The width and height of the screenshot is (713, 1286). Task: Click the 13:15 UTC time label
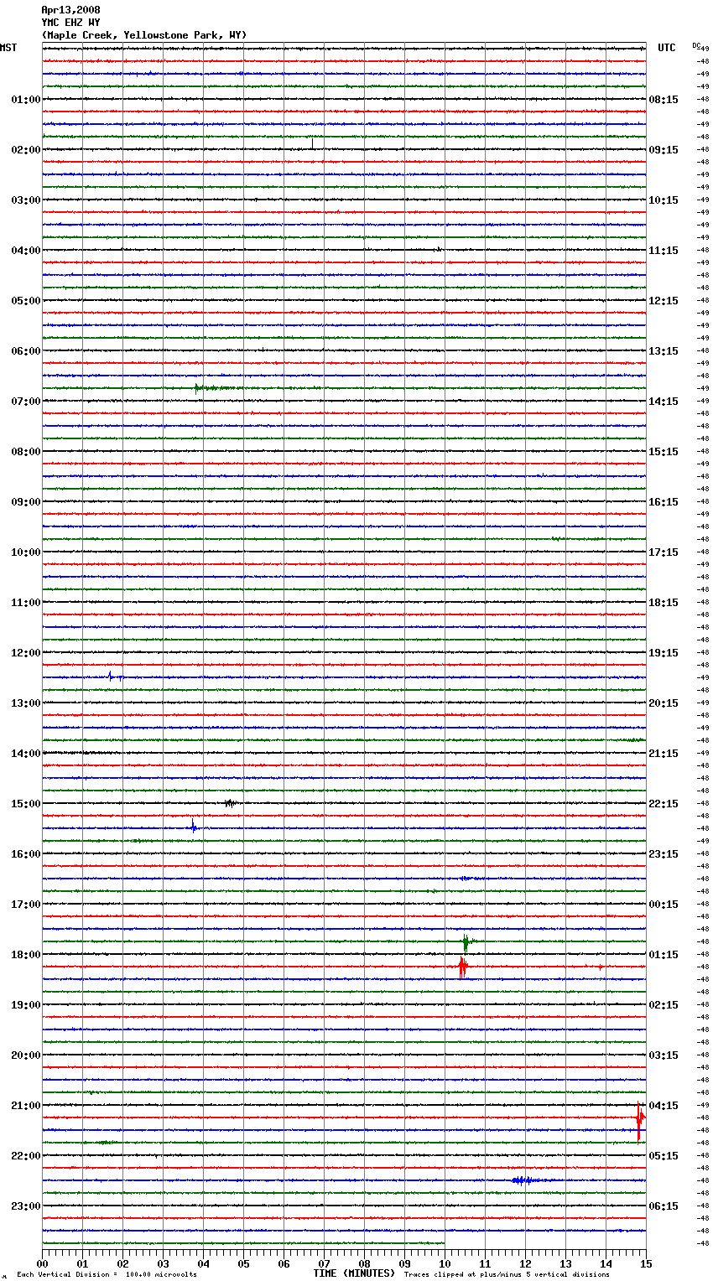click(664, 351)
